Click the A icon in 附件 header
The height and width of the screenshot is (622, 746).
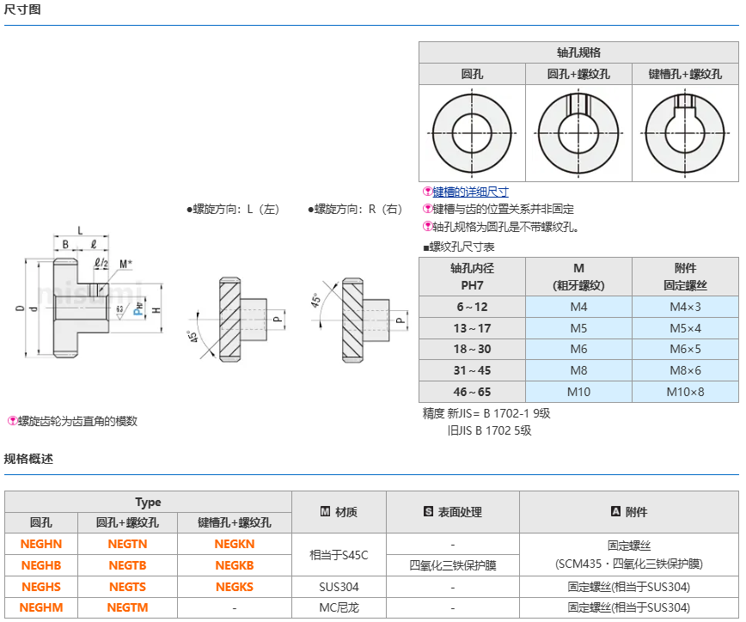coord(615,512)
